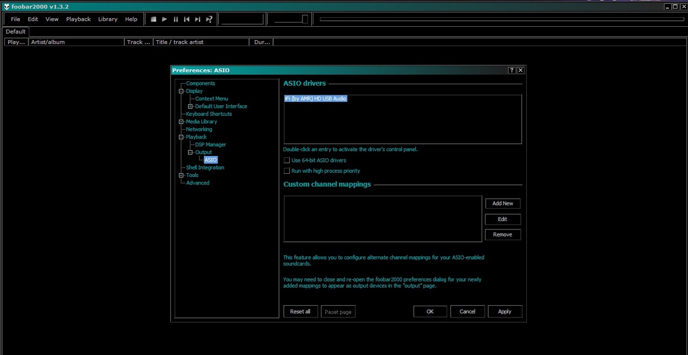Select DSP Manager in the tree

210,145
